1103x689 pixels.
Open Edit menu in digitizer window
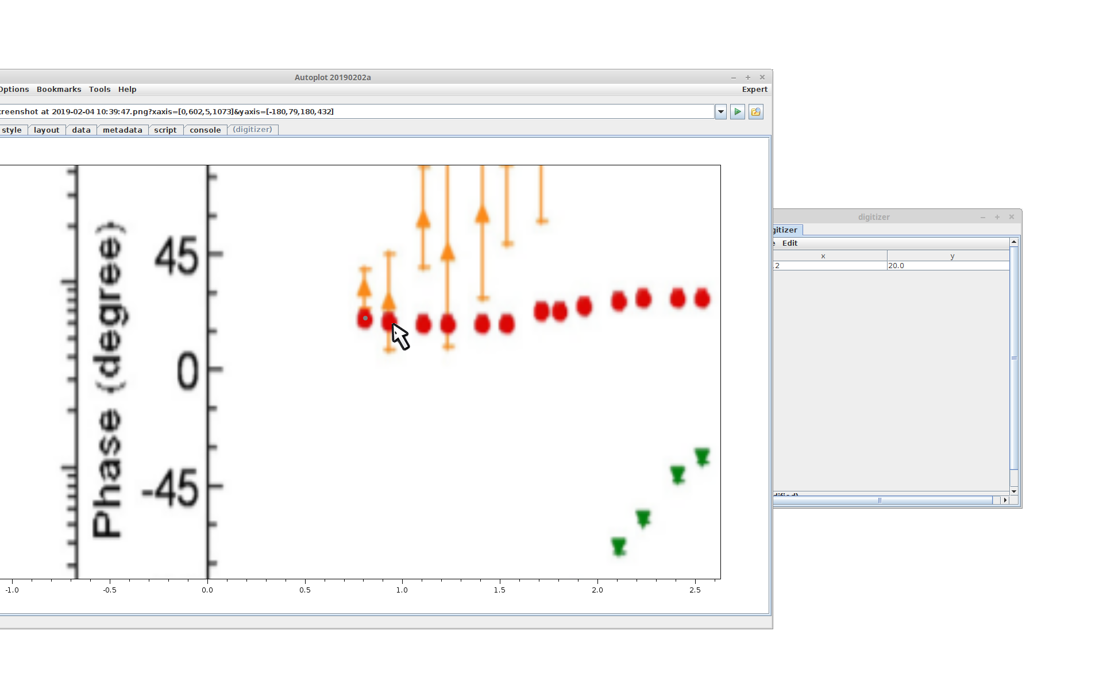click(x=789, y=243)
